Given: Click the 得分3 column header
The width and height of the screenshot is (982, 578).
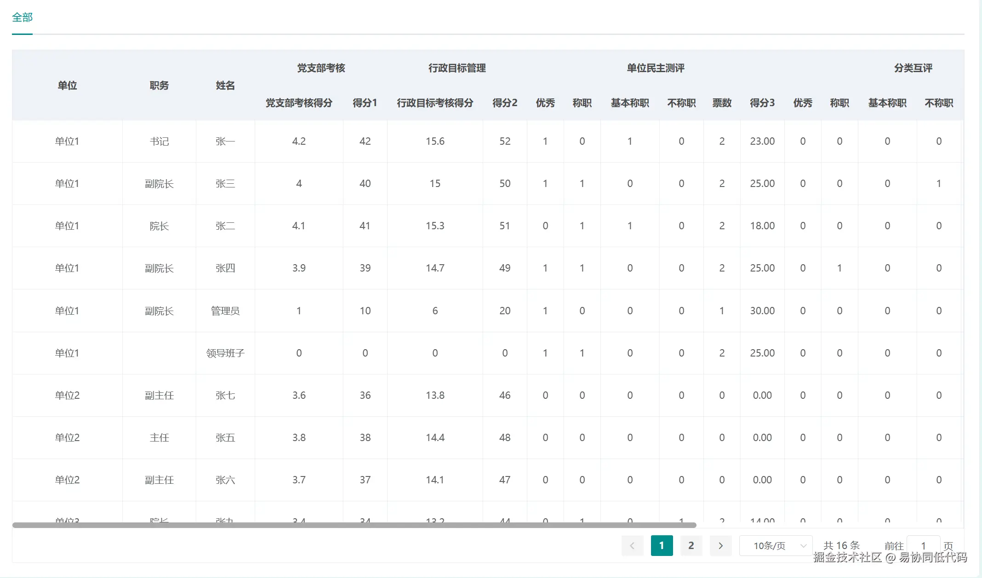Looking at the screenshot, I should (762, 103).
